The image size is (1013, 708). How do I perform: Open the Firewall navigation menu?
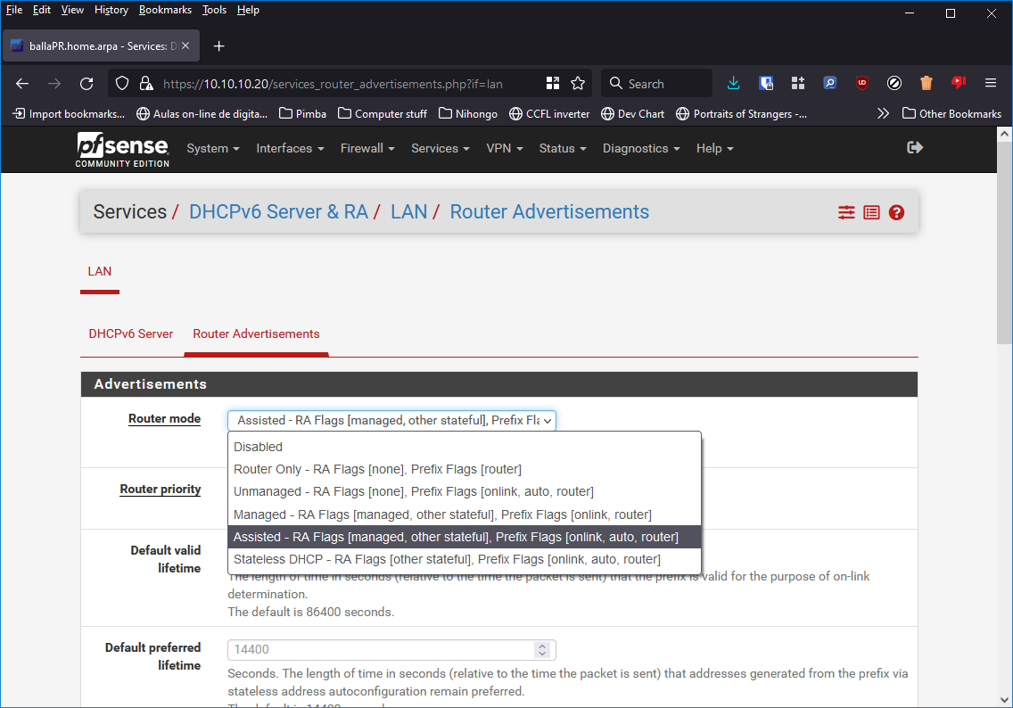(x=366, y=149)
